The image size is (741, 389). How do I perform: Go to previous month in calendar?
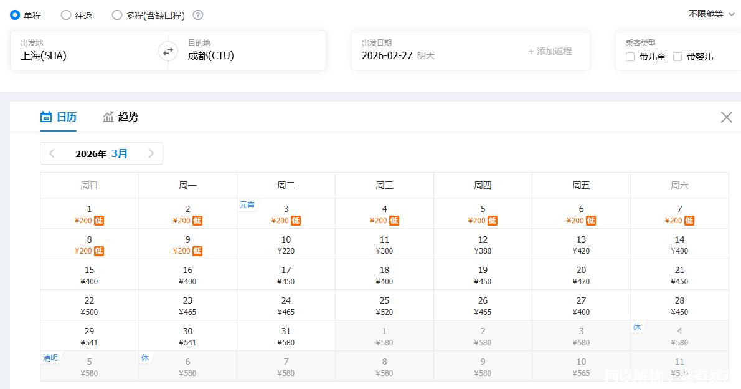52,153
